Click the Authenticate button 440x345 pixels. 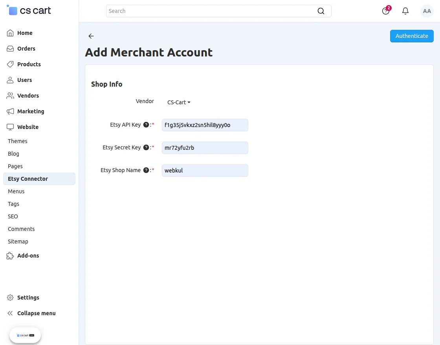coord(412,36)
